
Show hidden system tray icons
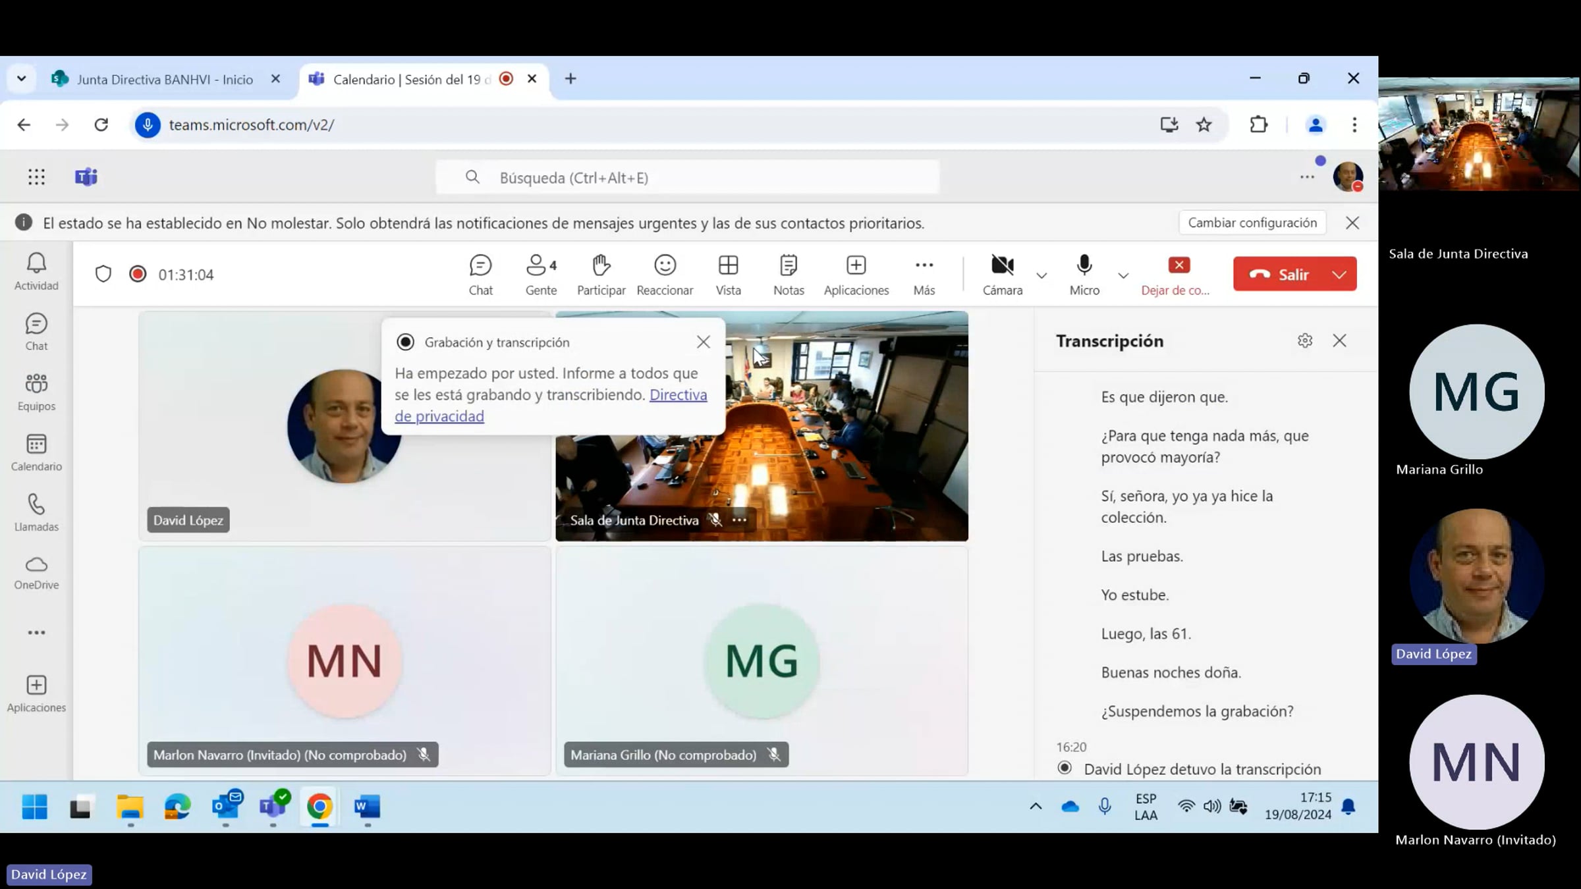(x=1036, y=806)
